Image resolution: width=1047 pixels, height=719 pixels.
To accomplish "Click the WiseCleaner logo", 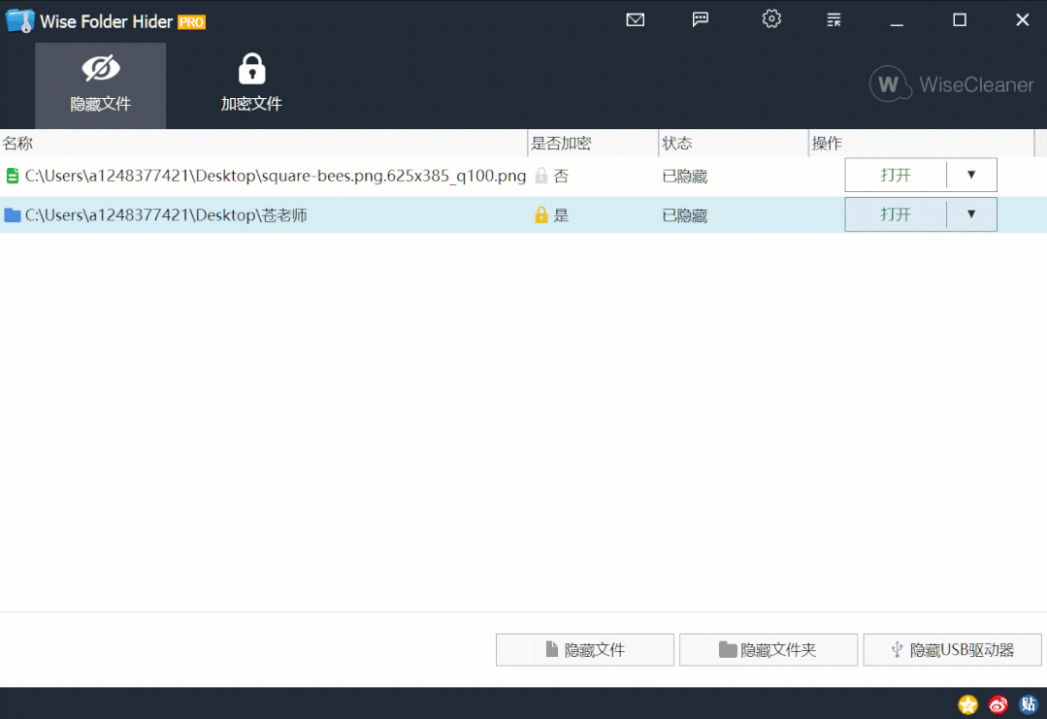I will tap(951, 84).
